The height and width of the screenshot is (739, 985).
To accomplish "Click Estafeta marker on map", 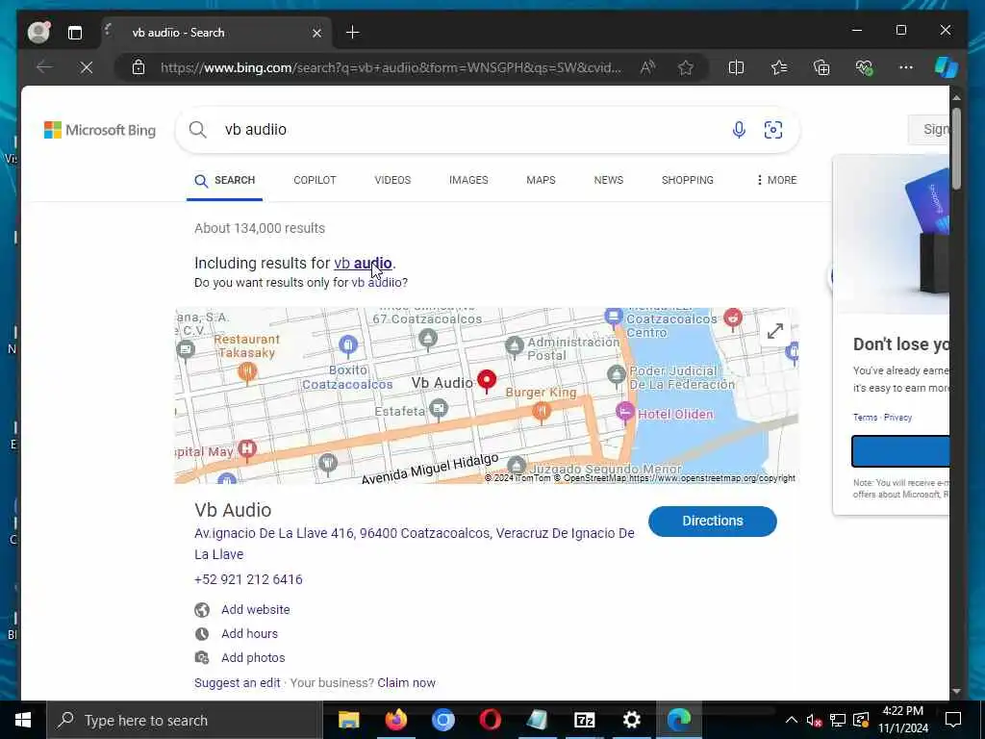I will 439,409.
